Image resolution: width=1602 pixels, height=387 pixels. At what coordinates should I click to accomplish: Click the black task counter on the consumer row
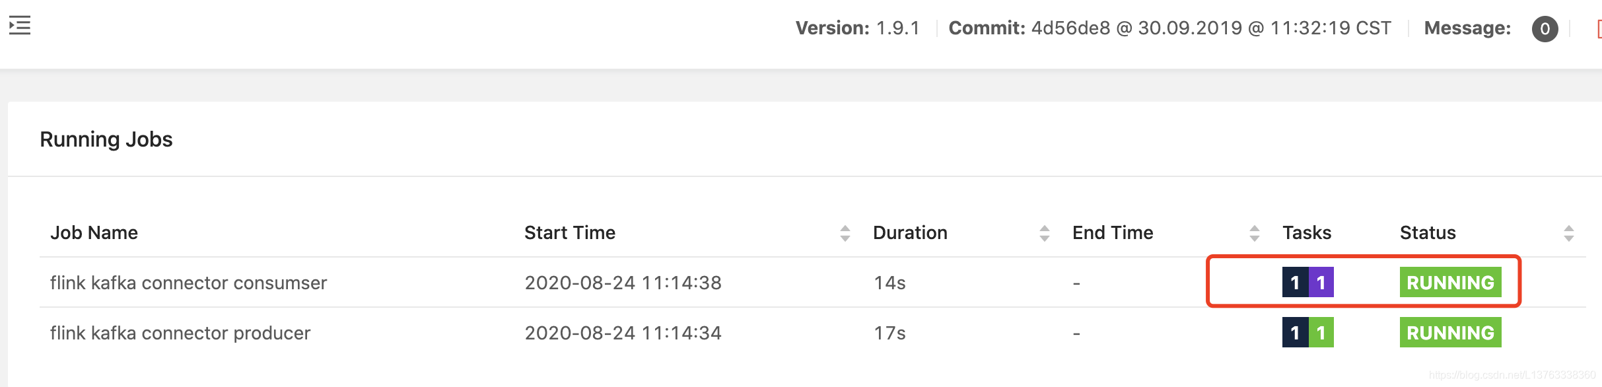coord(1295,283)
